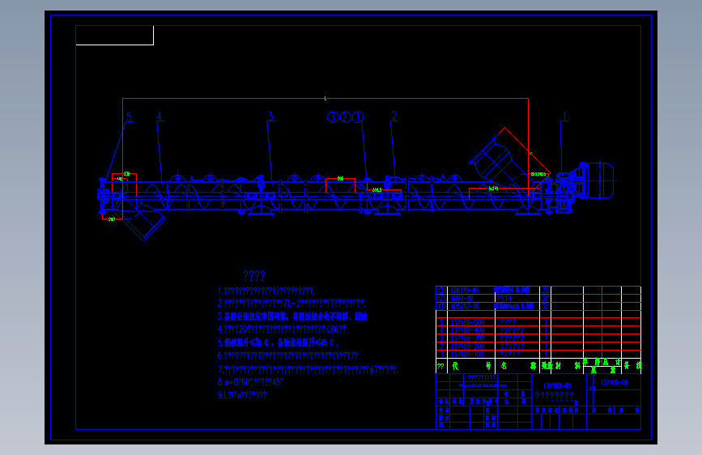Click part callout number 5
Screen dimensions: 702x455
[130, 117]
